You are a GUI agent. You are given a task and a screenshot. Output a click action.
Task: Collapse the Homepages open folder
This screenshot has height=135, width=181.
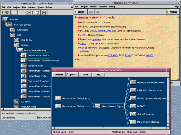tap(16, 45)
